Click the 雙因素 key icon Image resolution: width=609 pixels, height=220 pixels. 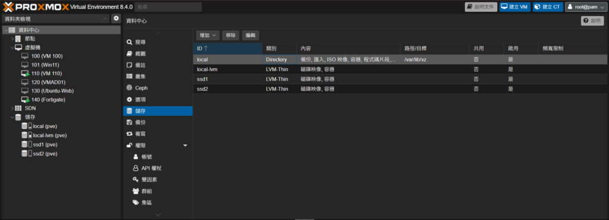[136, 180]
